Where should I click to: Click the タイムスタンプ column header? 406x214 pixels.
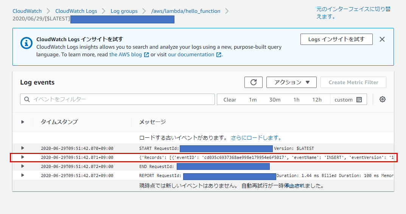click(59, 122)
